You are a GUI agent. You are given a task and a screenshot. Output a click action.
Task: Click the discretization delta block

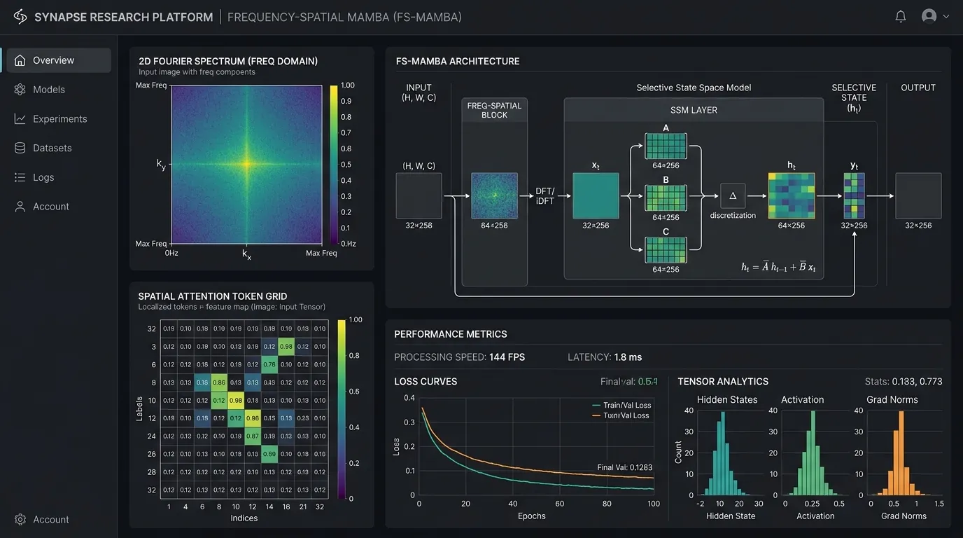733,196
